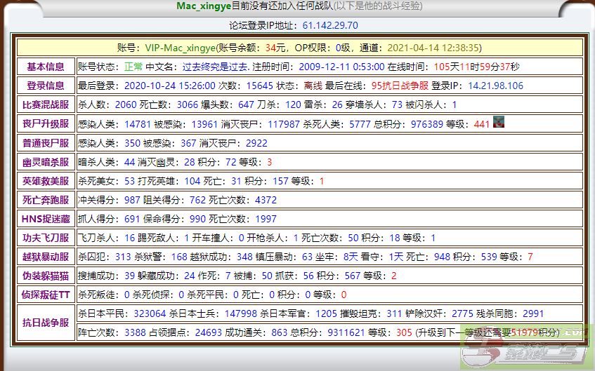
Task: Click the forum login IP 61.142.29.70
Action: coord(330,25)
